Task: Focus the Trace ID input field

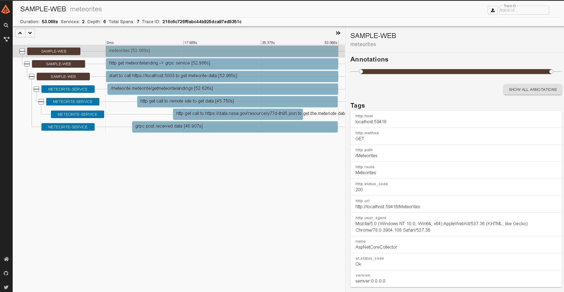Action: pos(524,10)
